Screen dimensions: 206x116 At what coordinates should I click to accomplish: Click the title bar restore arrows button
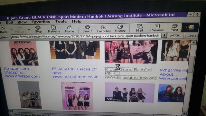point(197,14)
